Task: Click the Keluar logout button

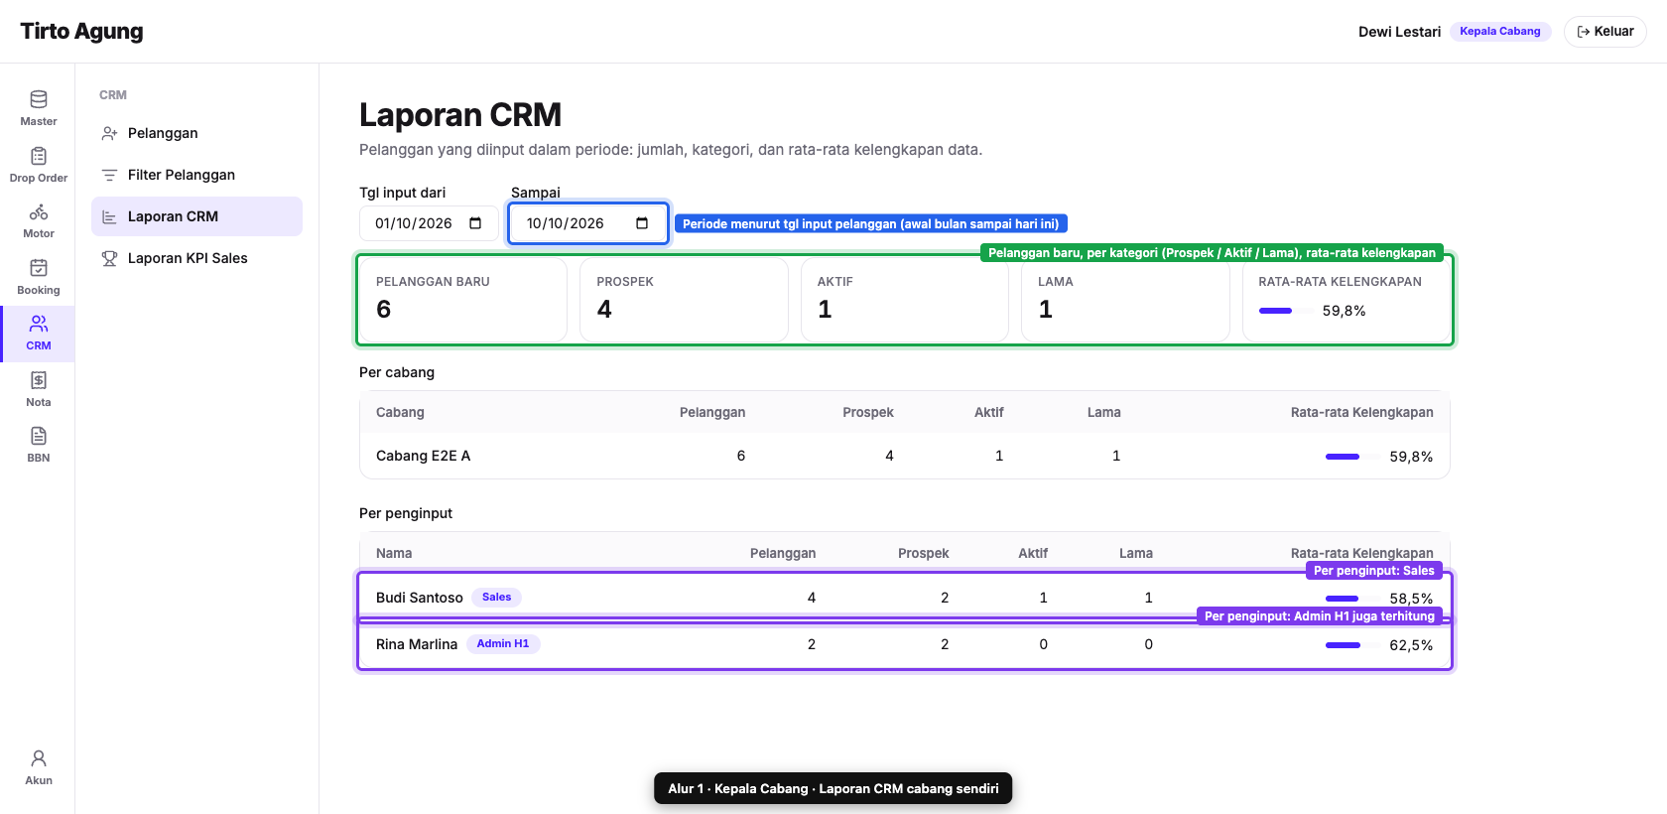Action: click(x=1604, y=32)
